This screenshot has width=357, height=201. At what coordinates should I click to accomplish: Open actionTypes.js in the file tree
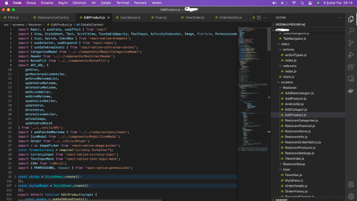click(x=295, y=55)
